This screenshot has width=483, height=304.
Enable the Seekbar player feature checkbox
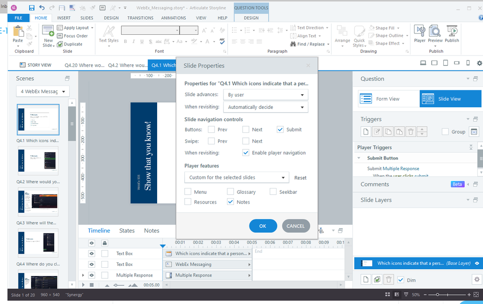(273, 192)
